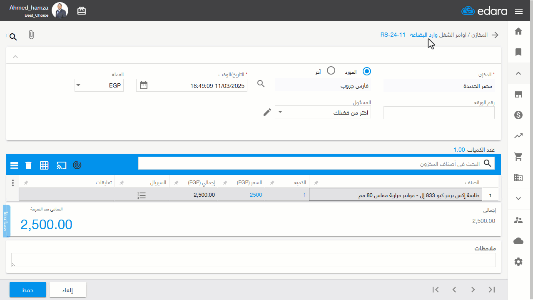Open the dollar finance module icon
Viewport: 533px width, 300px height.
point(518,115)
